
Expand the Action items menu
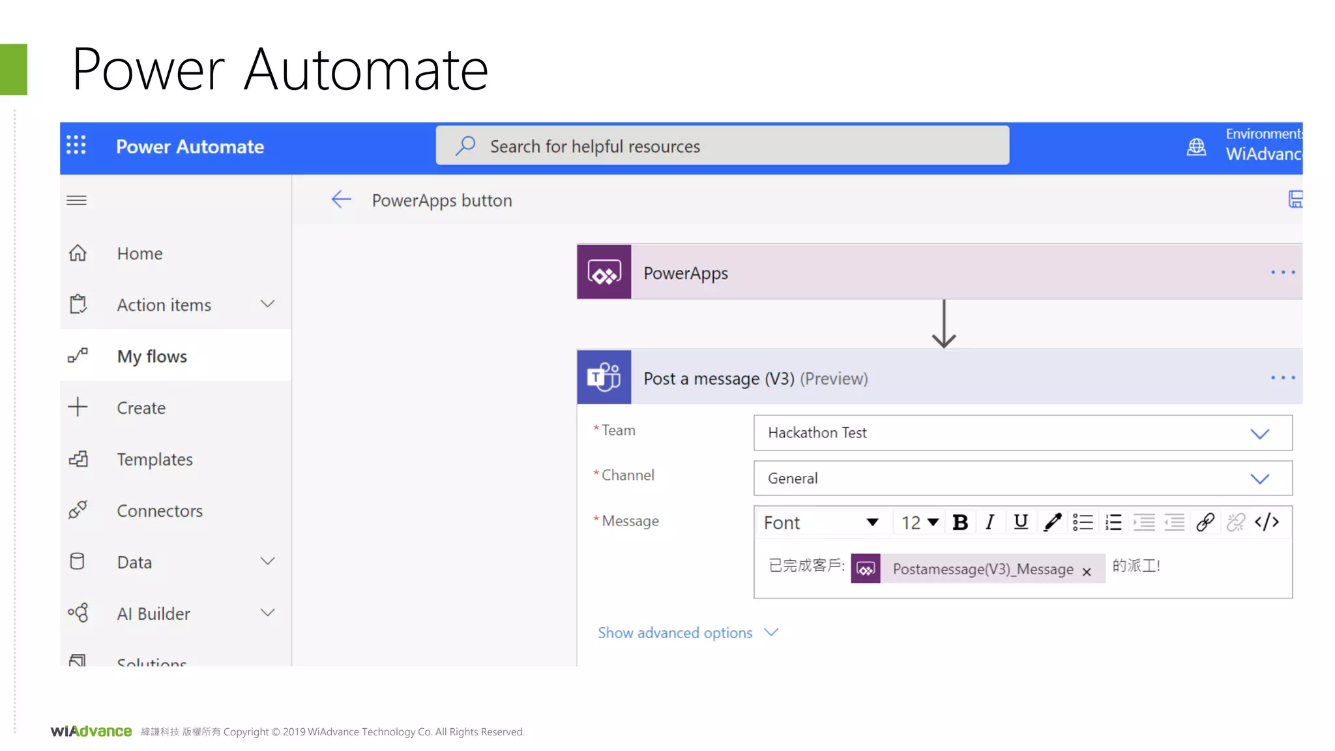(267, 304)
